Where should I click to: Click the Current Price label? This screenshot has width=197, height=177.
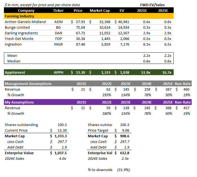[x=16, y=131]
